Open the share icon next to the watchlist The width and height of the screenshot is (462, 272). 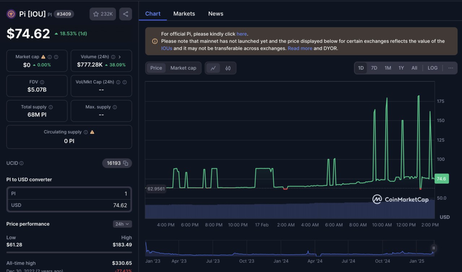[125, 14]
